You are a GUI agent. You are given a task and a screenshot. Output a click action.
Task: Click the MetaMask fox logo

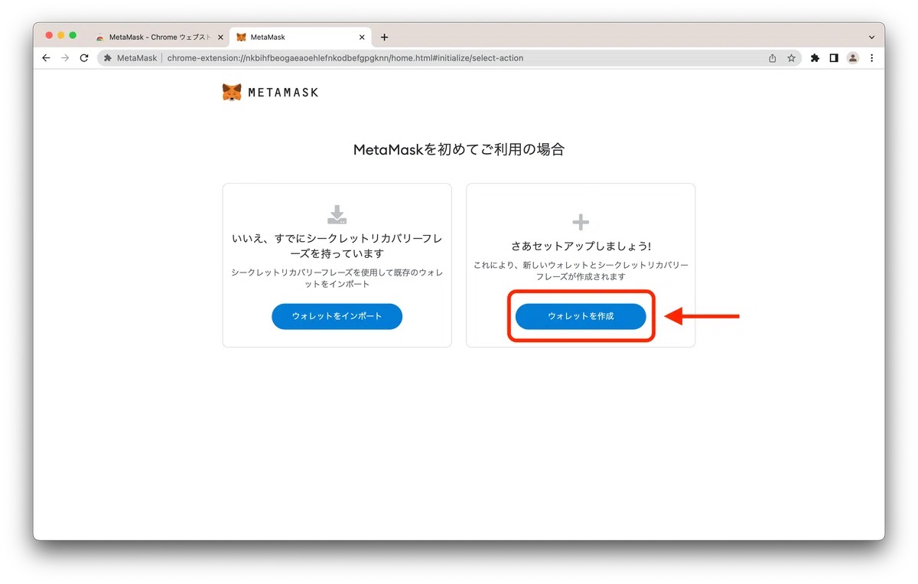(x=232, y=93)
